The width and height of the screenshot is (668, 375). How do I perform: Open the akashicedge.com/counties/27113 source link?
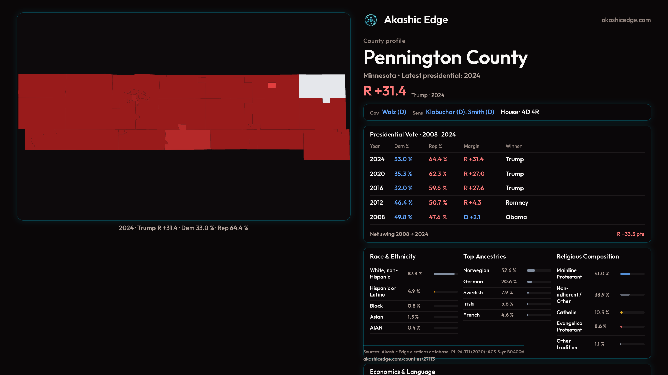tap(399, 359)
